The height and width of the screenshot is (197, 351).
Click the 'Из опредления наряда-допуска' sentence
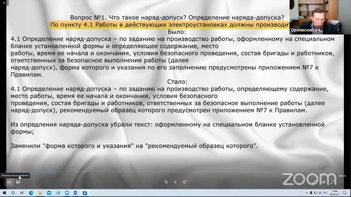coord(167,128)
